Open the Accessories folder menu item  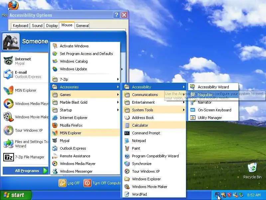(x=85, y=87)
